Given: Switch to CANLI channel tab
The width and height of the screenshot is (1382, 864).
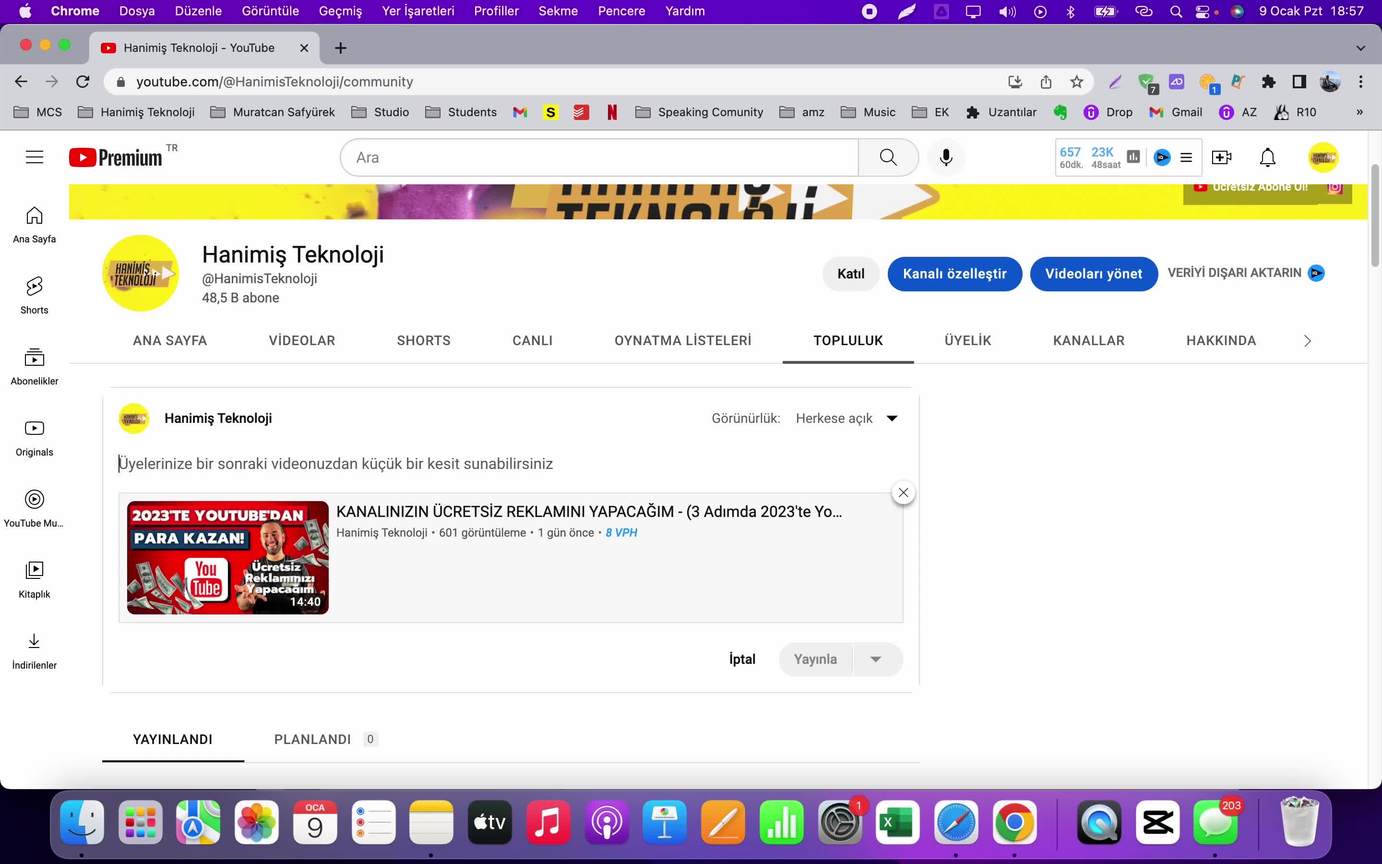Looking at the screenshot, I should [x=532, y=341].
